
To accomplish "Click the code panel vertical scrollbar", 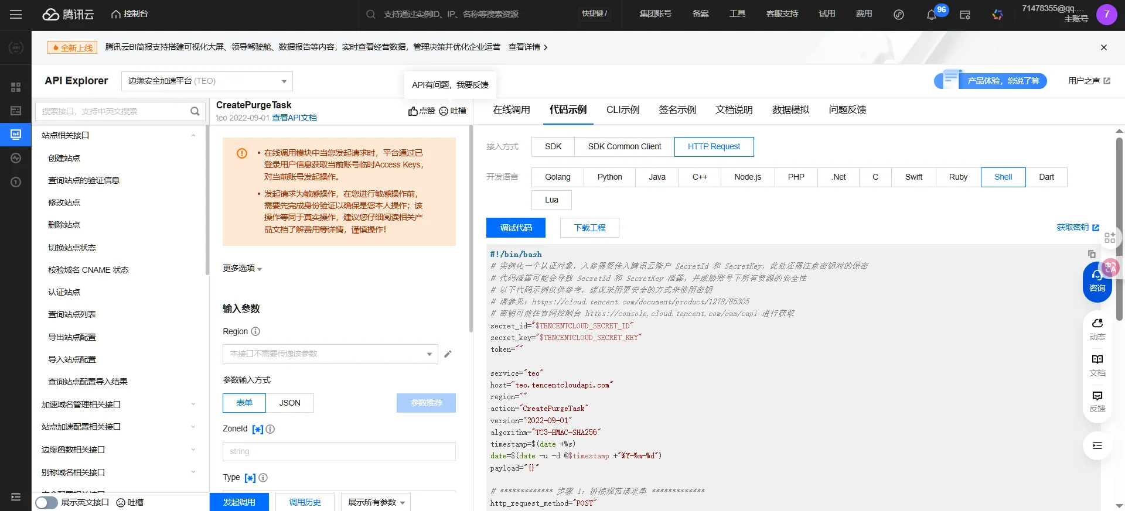I will click(x=1119, y=228).
